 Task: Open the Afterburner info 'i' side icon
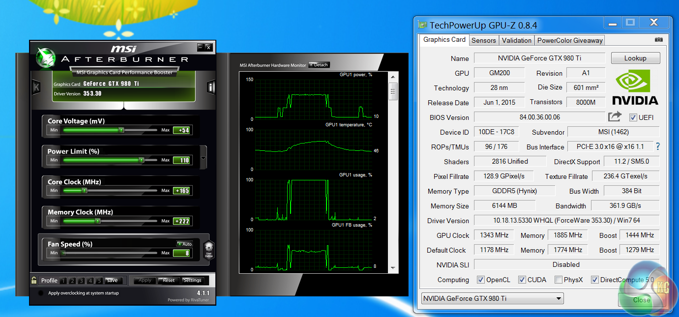pos(211,87)
